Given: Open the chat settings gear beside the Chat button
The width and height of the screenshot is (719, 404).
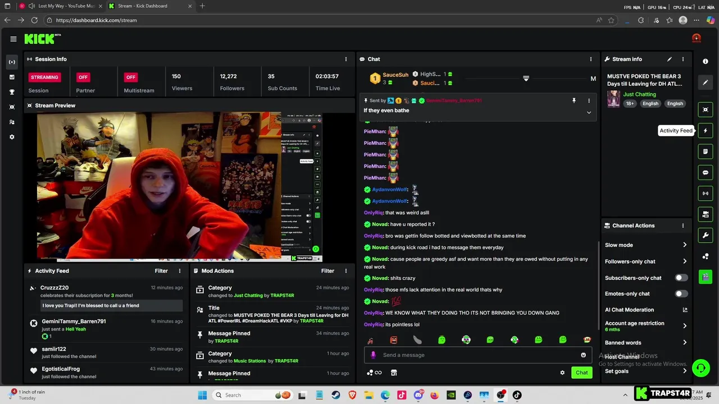Looking at the screenshot, I should pyautogui.click(x=562, y=373).
